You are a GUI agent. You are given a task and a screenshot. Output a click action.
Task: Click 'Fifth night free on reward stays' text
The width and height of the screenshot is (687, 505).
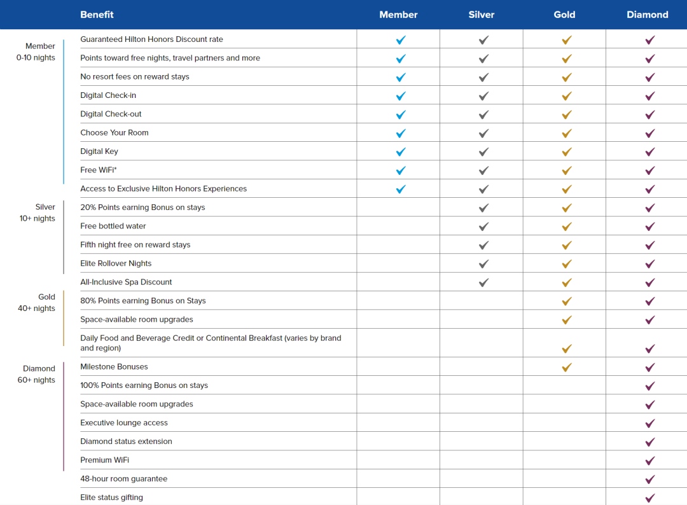pos(135,245)
